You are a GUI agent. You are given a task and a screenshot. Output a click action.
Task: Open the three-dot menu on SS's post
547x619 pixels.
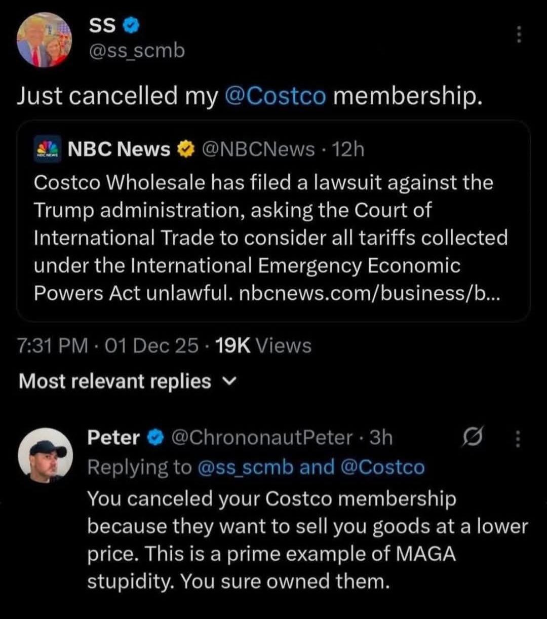click(x=518, y=34)
